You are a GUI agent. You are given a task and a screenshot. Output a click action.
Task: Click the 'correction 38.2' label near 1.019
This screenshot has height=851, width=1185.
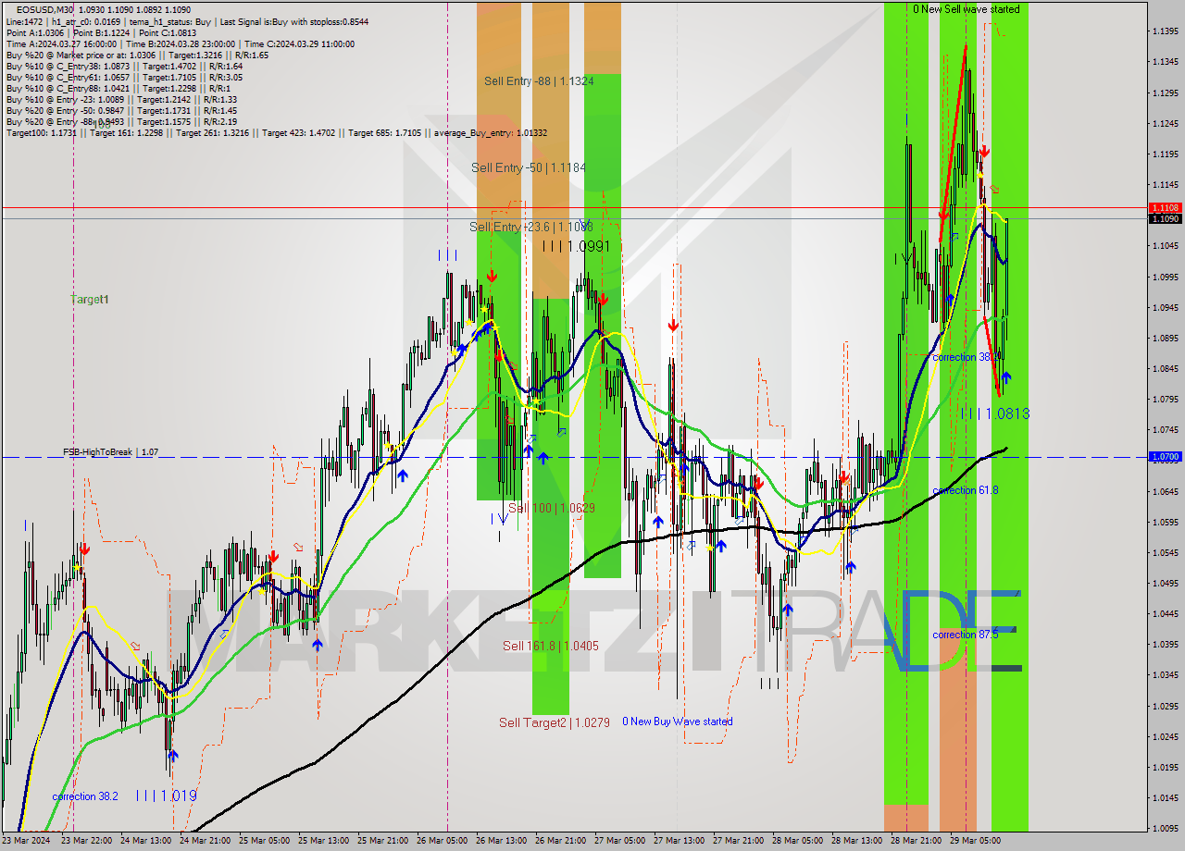(85, 796)
